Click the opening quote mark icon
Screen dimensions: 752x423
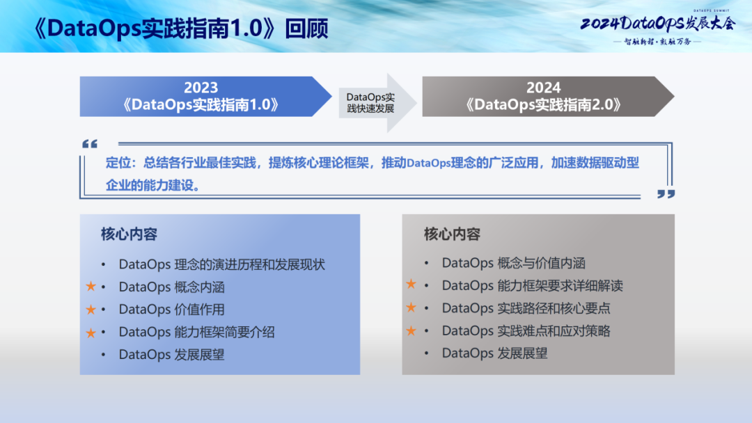[x=89, y=143]
